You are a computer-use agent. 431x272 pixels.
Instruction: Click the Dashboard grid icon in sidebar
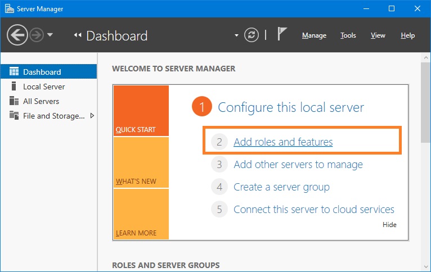pyautogui.click(x=14, y=71)
